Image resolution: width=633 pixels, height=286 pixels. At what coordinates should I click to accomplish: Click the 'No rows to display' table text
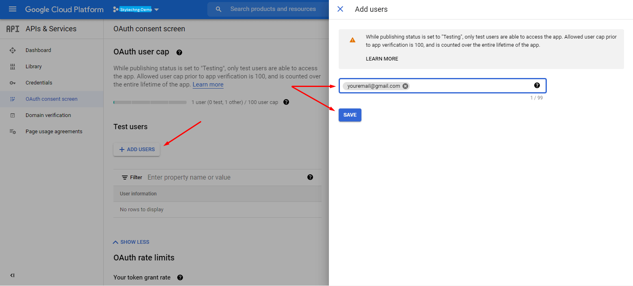click(x=141, y=210)
